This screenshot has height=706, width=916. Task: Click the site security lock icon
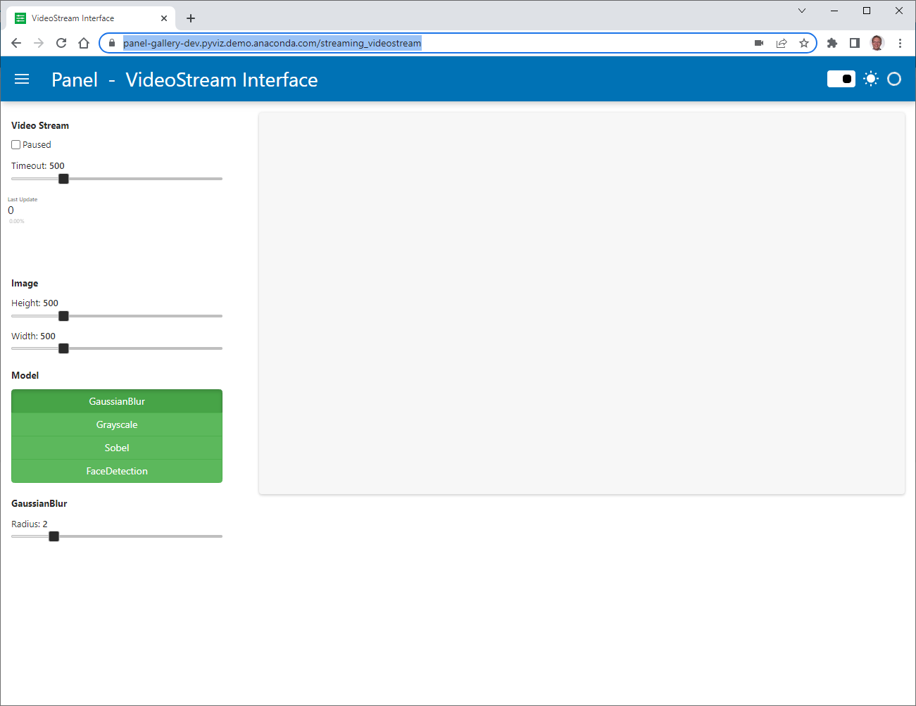tap(111, 43)
